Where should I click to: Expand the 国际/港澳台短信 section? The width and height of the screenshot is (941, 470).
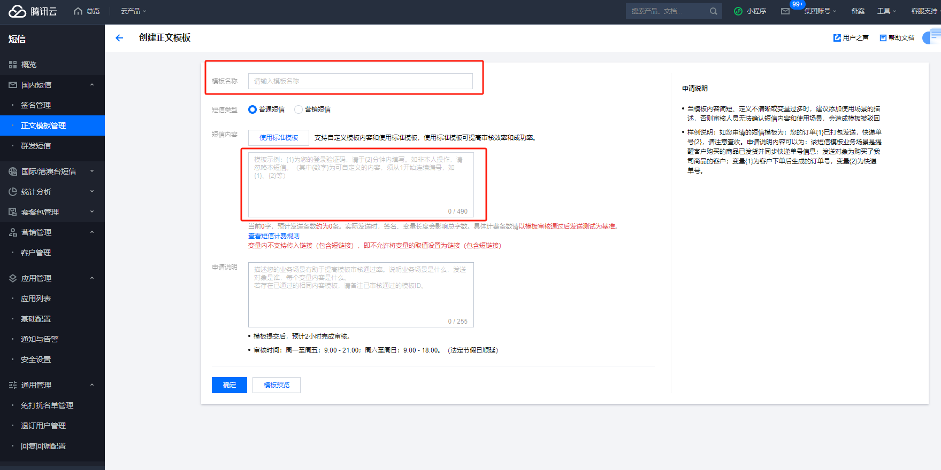click(x=92, y=171)
